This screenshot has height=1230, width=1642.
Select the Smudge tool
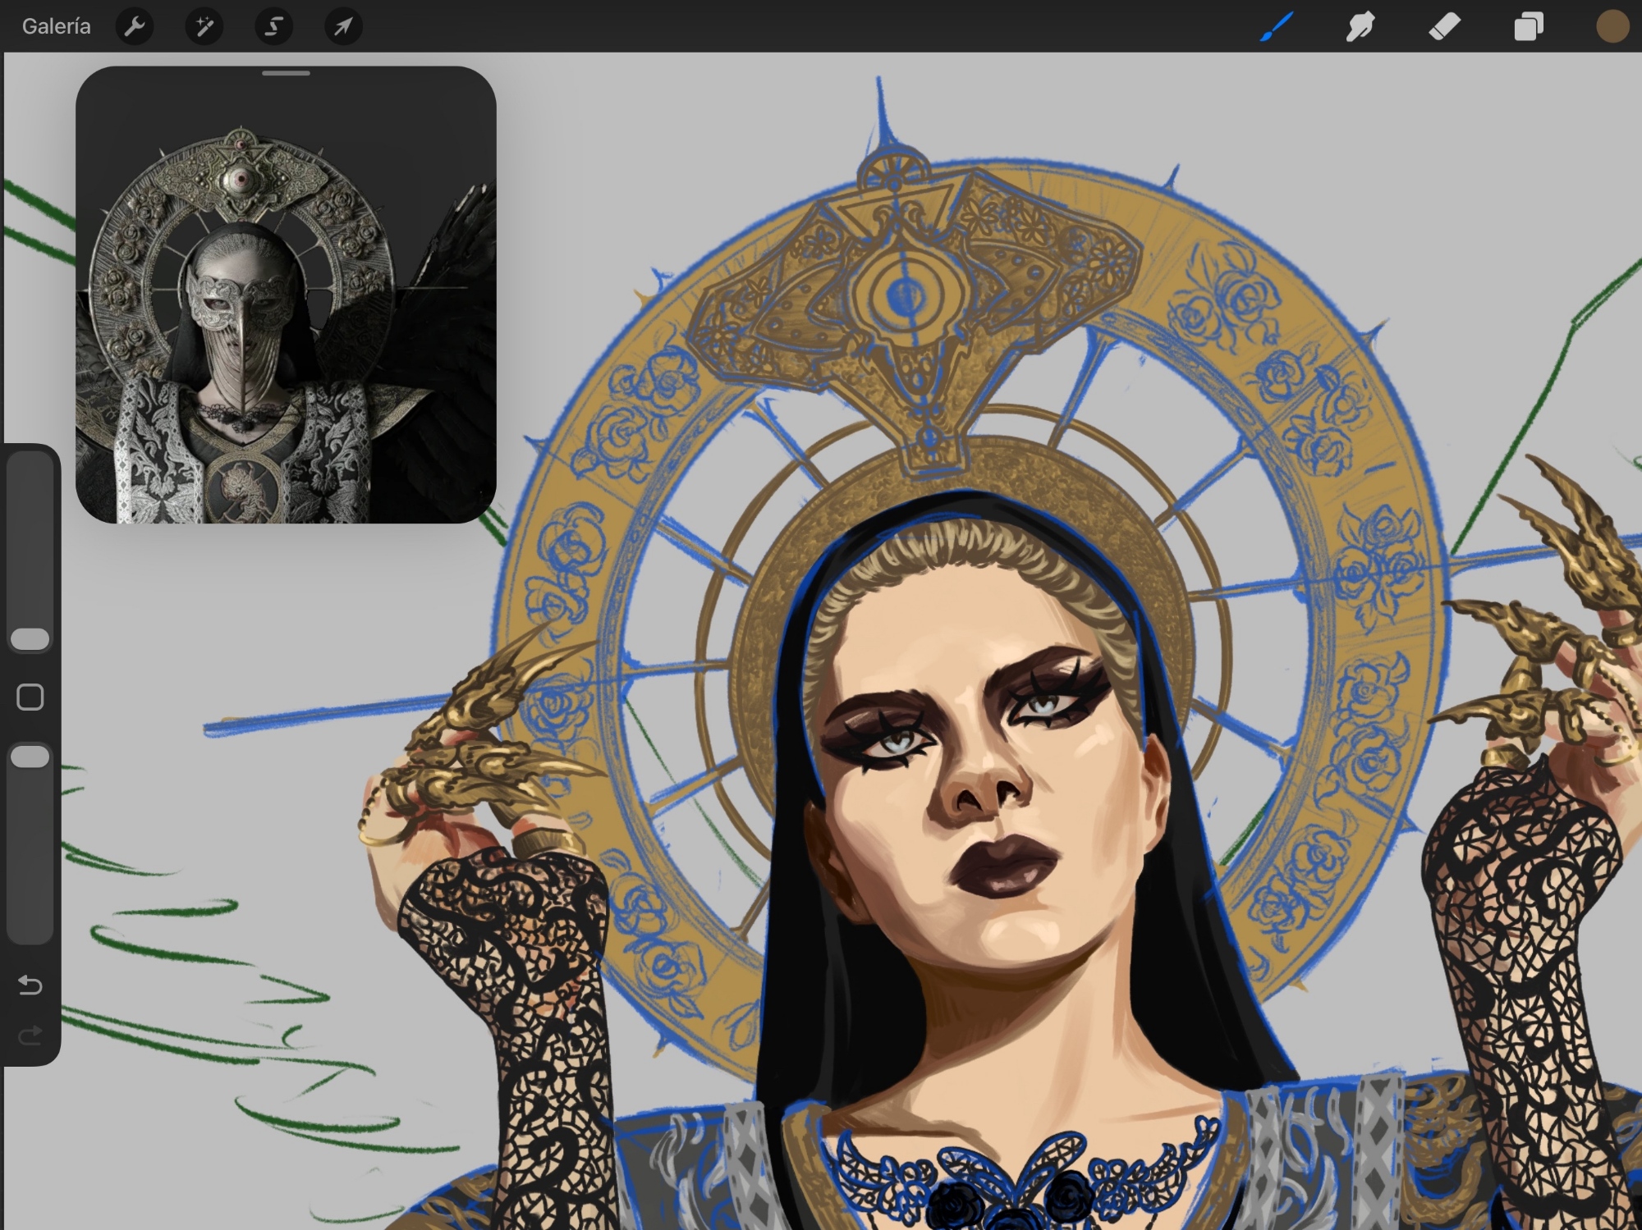coord(1361,27)
